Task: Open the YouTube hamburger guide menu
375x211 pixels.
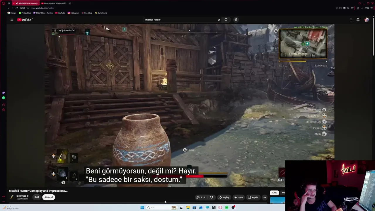Action: pos(12,20)
